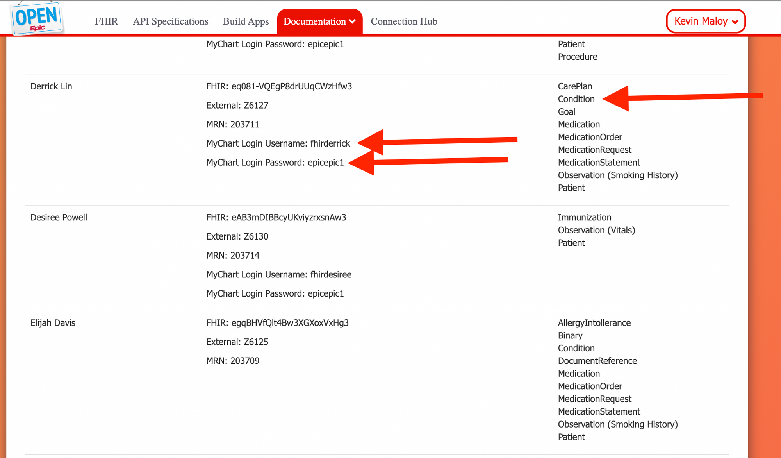The image size is (781, 458).
Task: Click Goal resource entry
Action: point(566,112)
